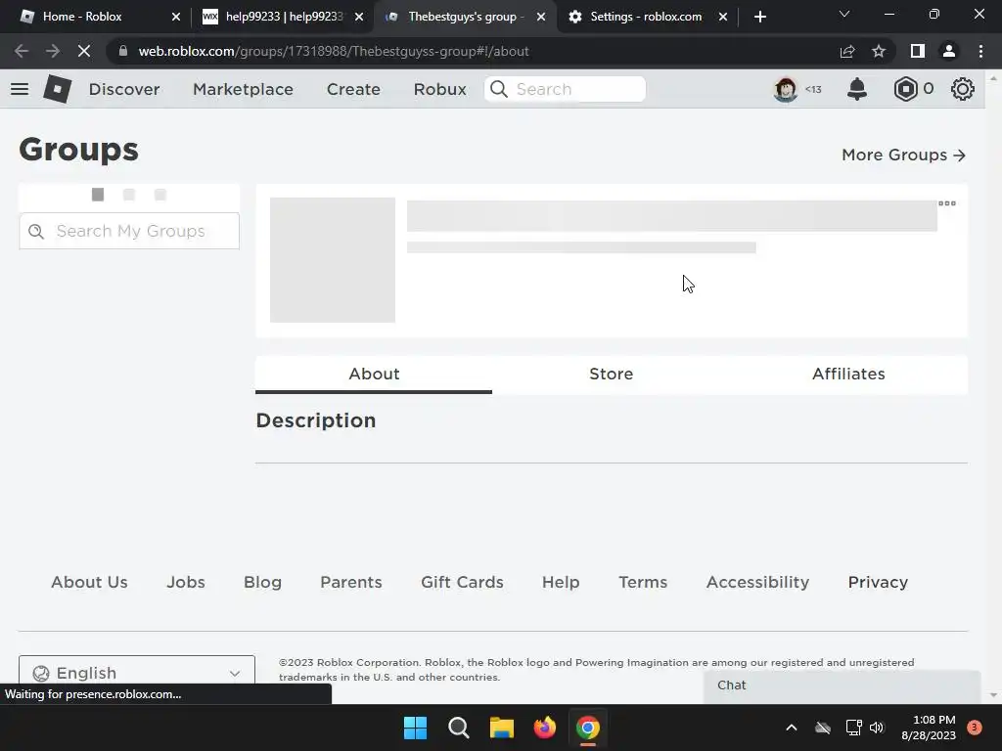The image size is (1002, 751).
Task: Go to the Create page
Action: [353, 89]
